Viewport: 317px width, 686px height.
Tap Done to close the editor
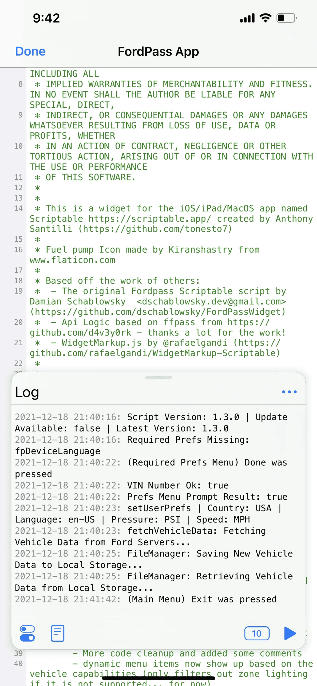click(x=30, y=51)
